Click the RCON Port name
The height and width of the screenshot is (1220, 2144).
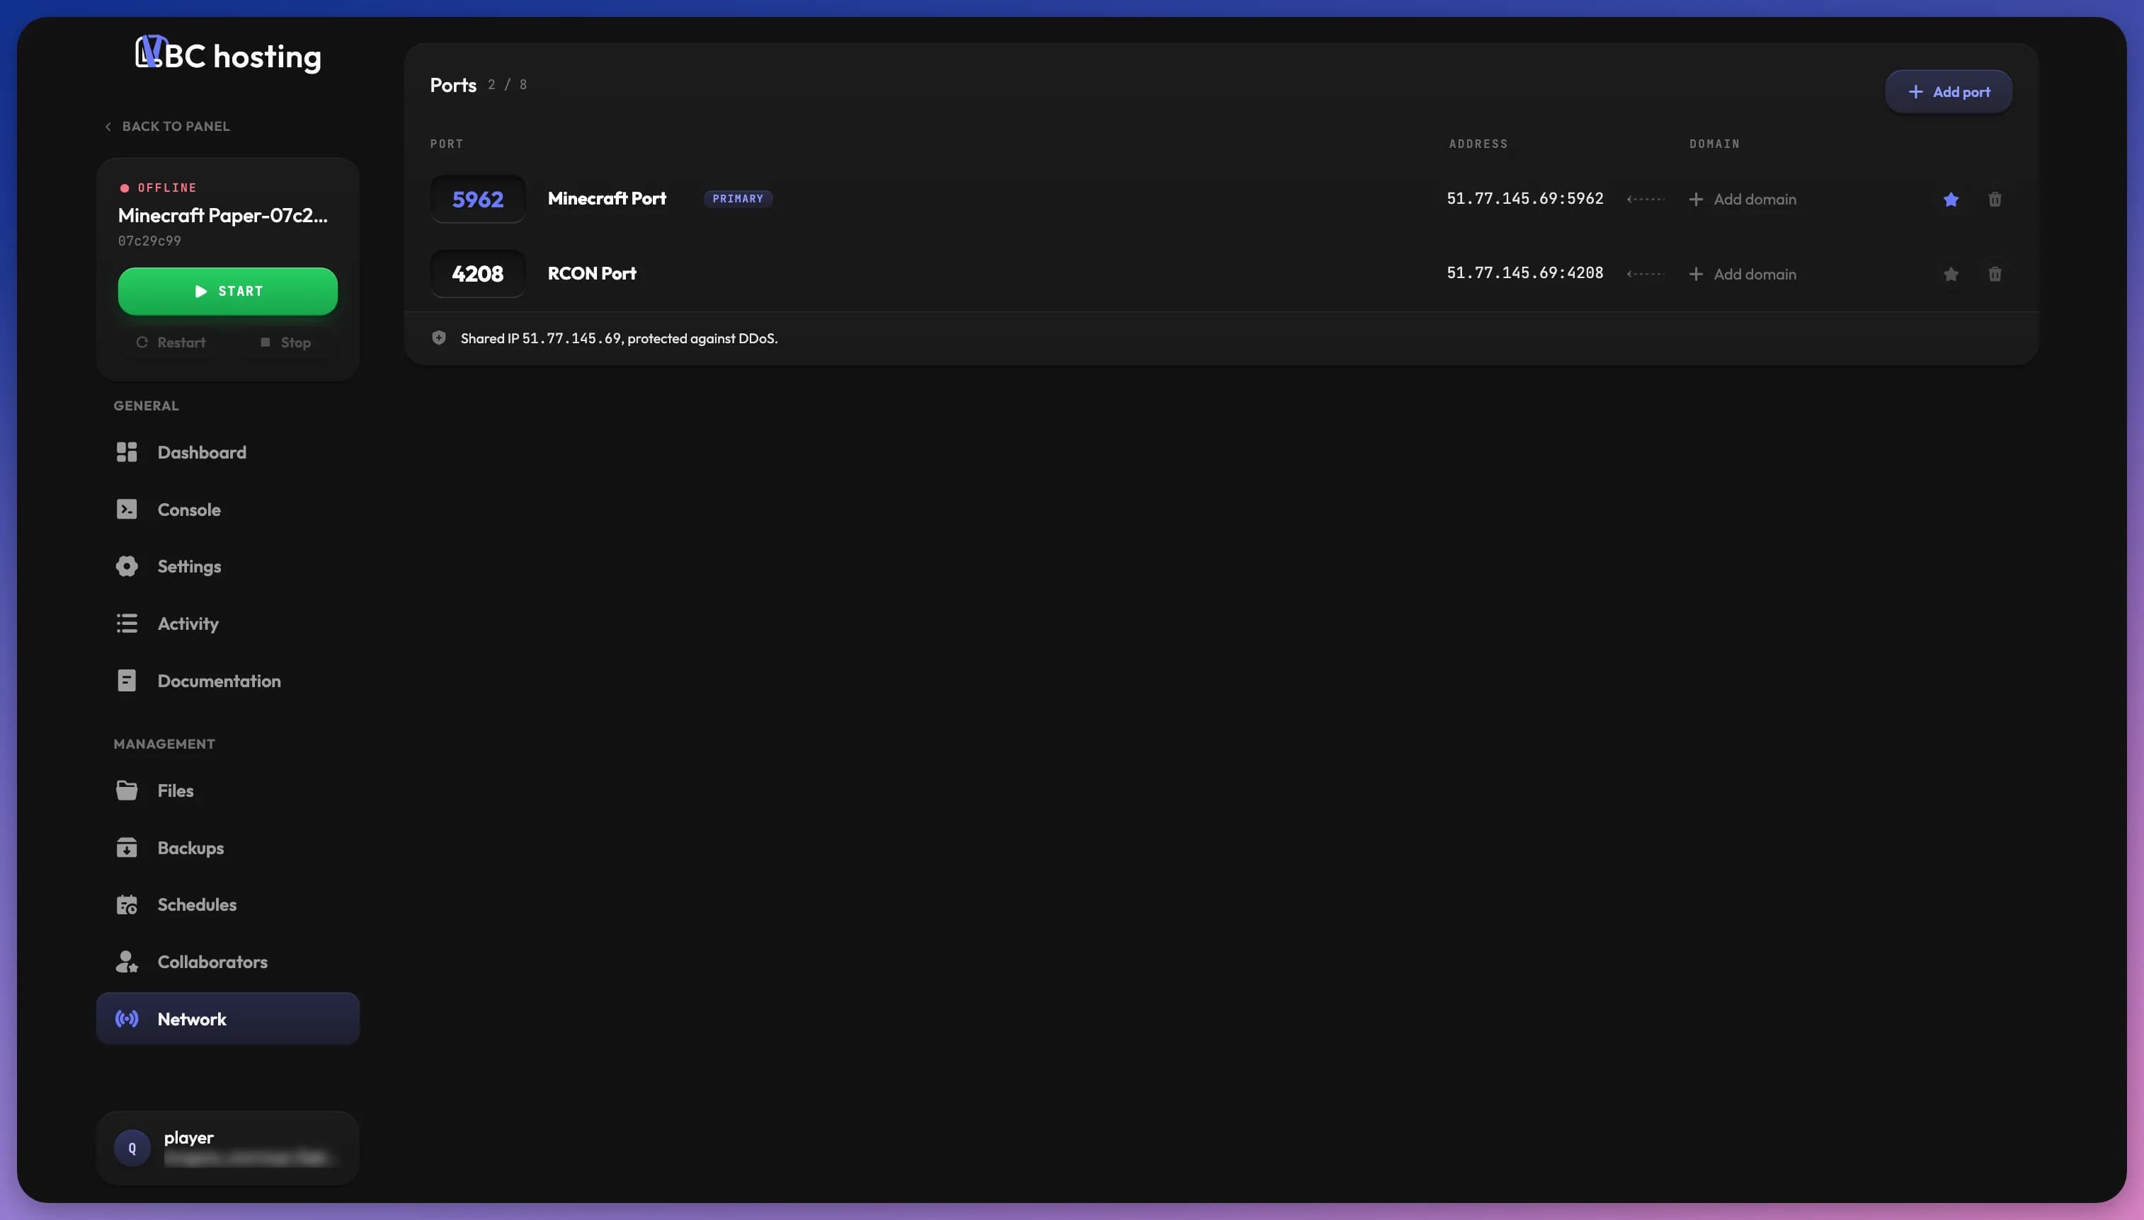point(592,273)
